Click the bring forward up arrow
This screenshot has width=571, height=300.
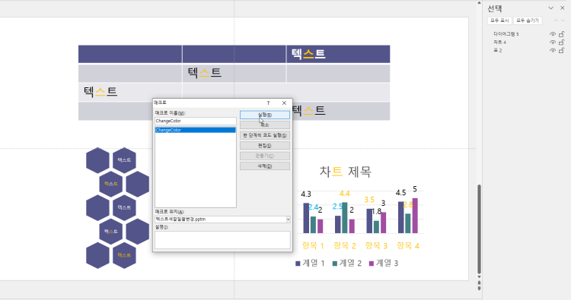point(556,21)
